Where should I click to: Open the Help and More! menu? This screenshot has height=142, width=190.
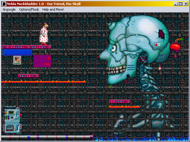click(x=53, y=9)
